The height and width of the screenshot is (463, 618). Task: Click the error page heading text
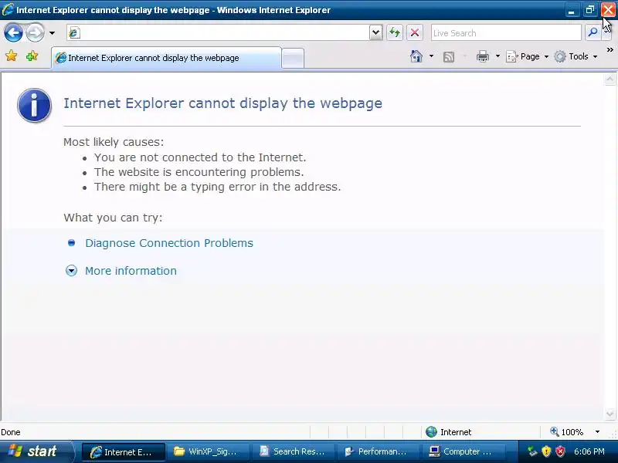click(222, 103)
